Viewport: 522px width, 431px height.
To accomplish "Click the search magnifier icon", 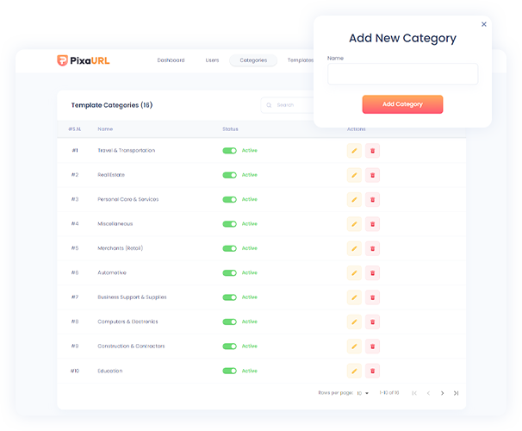I will click(x=270, y=105).
